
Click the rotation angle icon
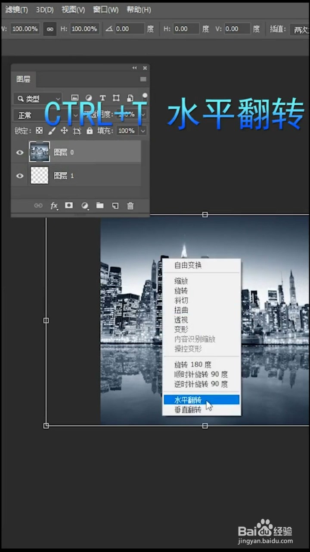[109, 29]
